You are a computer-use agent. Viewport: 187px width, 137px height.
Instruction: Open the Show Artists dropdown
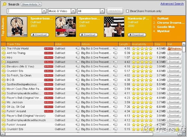tap(31, 4)
